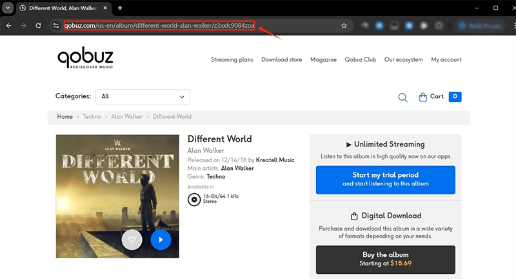Go to Alan Walker in breadcrumb

click(126, 117)
